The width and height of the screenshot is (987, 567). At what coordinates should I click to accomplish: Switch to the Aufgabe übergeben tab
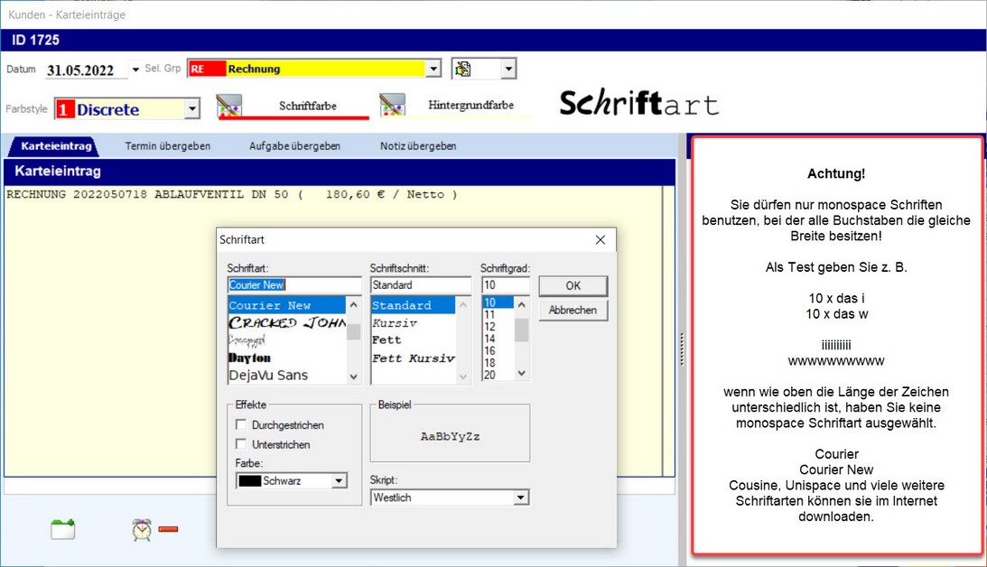click(294, 145)
